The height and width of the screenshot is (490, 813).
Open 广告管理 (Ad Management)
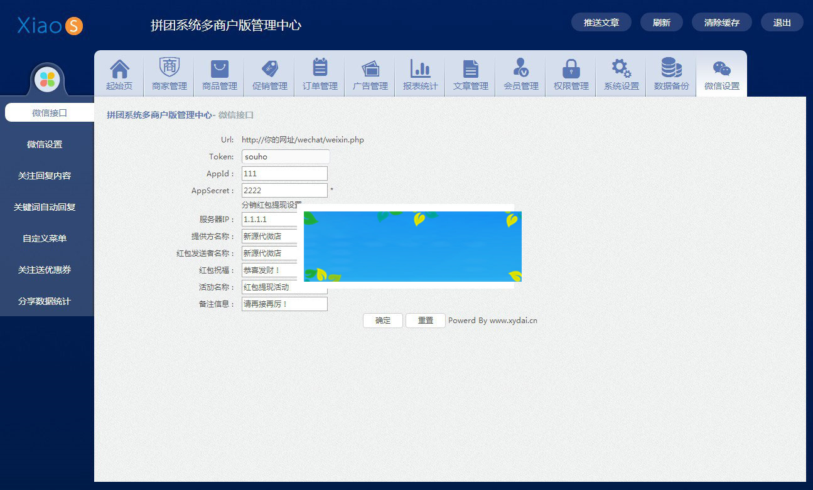(x=369, y=73)
